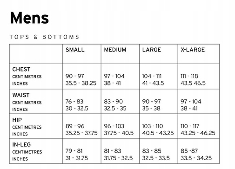Select the SMALL column header
The width and height of the screenshot is (235, 169).
[x=75, y=50]
